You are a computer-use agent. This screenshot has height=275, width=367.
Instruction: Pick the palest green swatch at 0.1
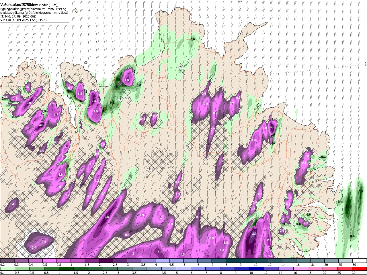[x=7, y=269]
